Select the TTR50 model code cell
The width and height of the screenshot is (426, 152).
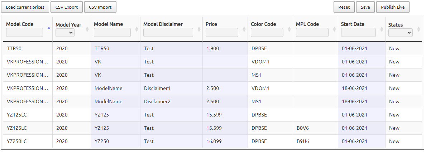click(x=28, y=49)
